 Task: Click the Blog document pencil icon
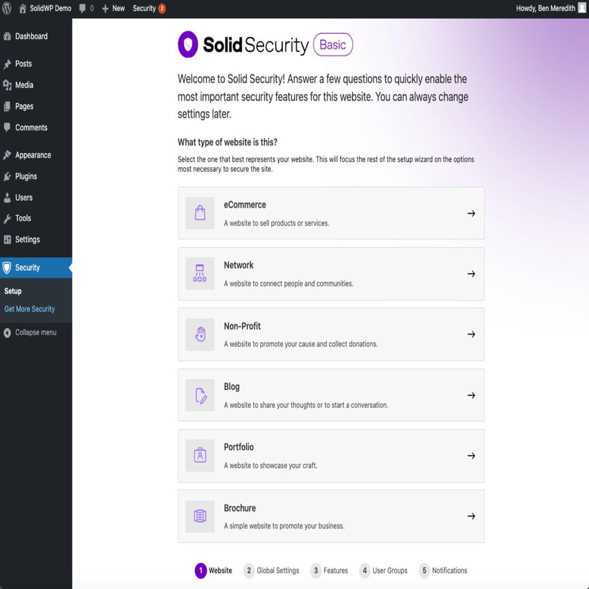200,395
